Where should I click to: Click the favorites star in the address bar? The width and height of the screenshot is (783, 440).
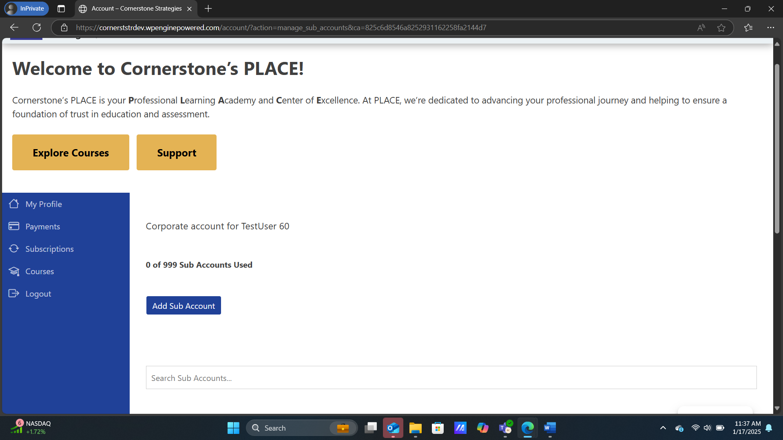[722, 27]
